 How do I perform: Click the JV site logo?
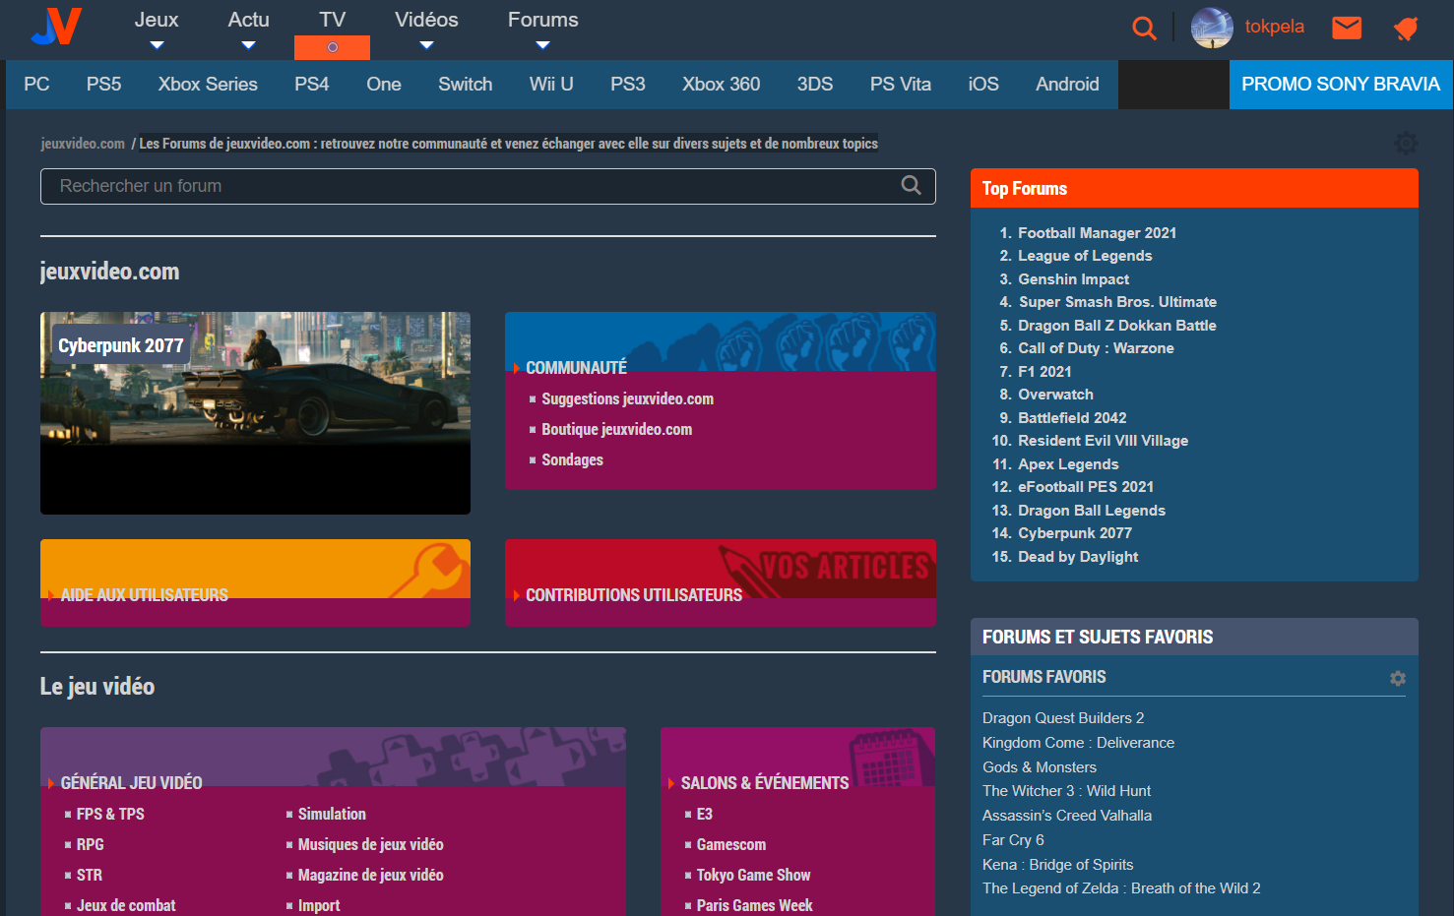56,27
